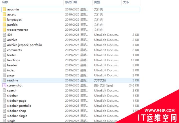
Task: Click the 13 KB size of functions
Action: point(135,60)
